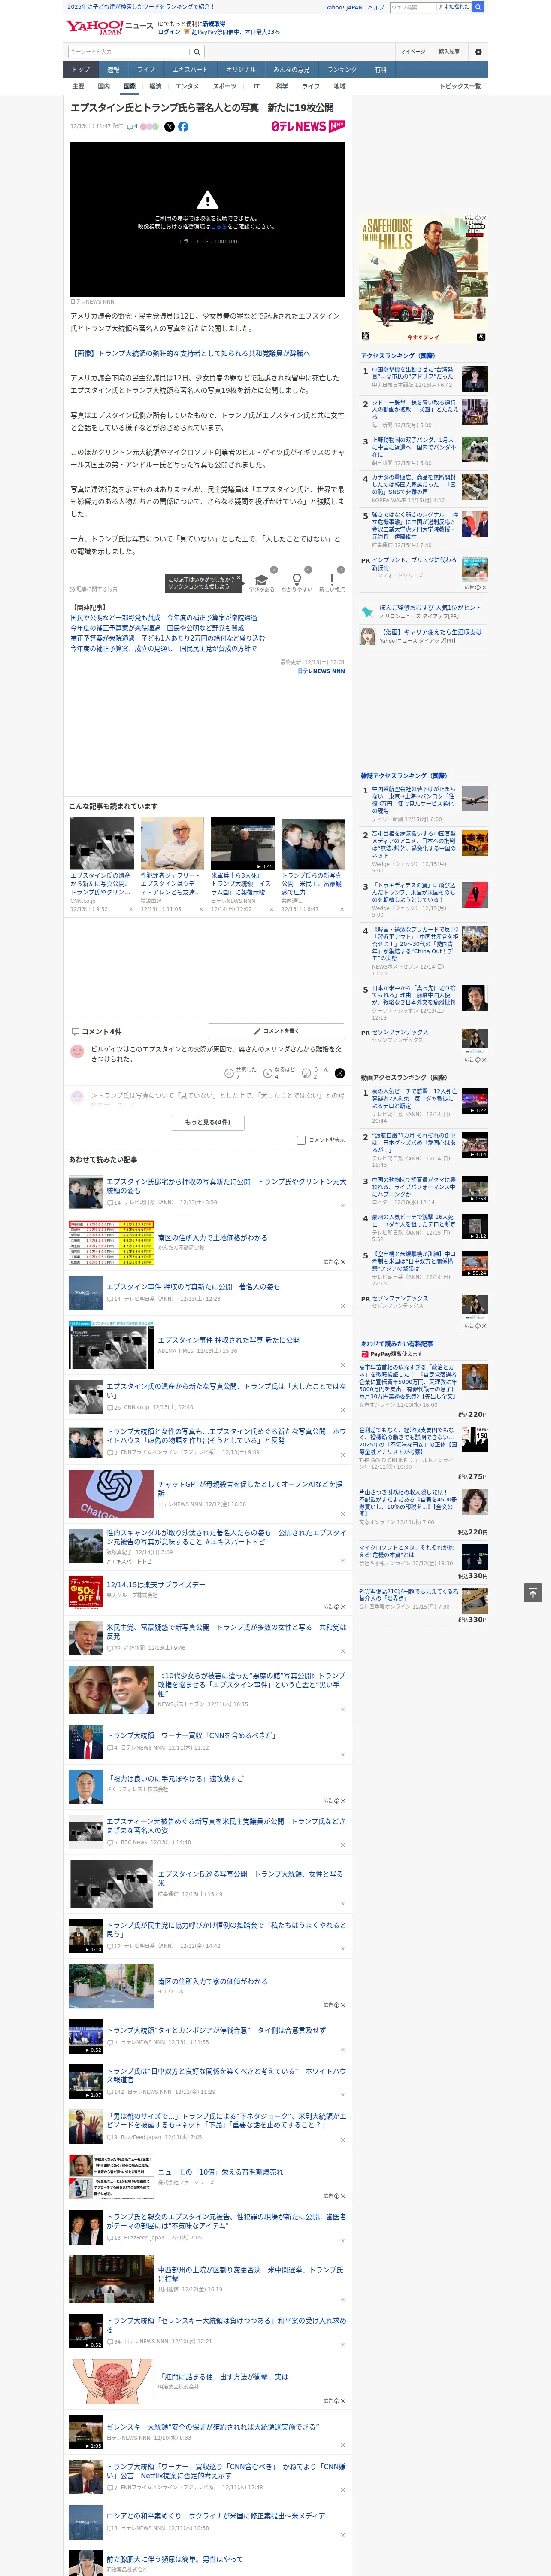Screen dimensions: 551x2576
Task: Select the みんなの意見 menu item
Action: coord(291,69)
